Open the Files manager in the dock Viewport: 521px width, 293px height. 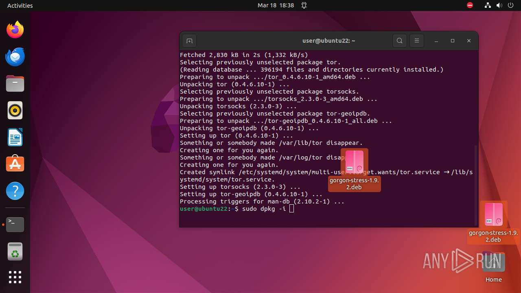pyautogui.click(x=15, y=83)
